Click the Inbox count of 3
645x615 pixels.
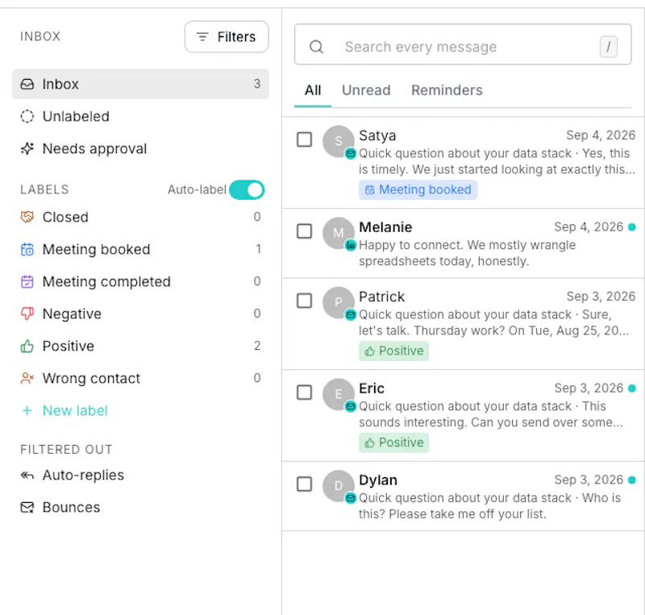tap(257, 84)
